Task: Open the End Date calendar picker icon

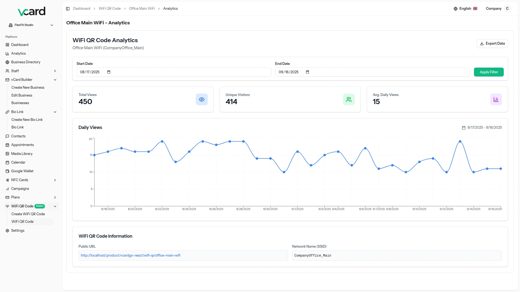Action: 307,72
